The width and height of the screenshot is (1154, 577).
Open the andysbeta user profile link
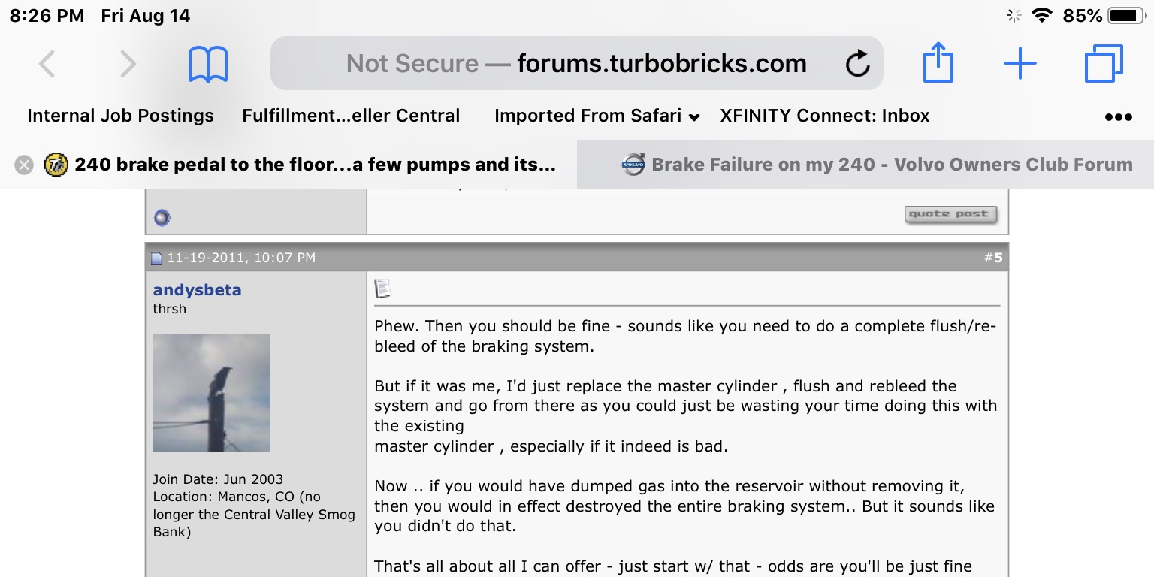pos(198,290)
